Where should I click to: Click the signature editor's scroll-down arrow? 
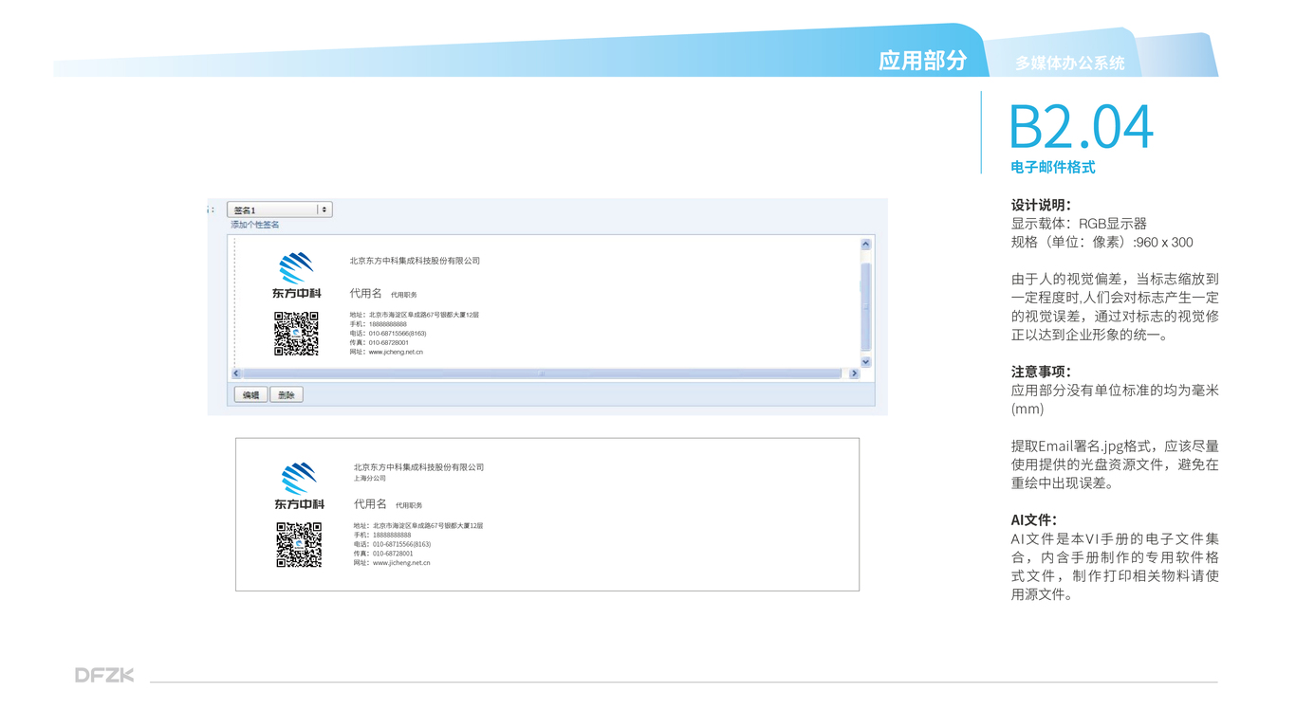866,362
